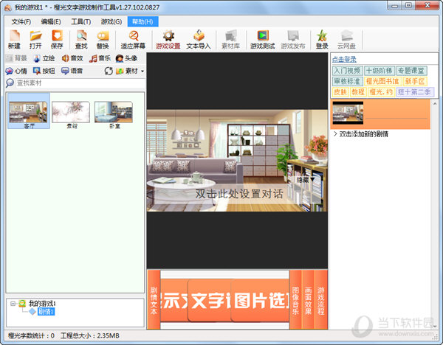443x345 pixels.
Task: Open the 素材 dropdown arrow
Action: pyautogui.click(x=142, y=72)
